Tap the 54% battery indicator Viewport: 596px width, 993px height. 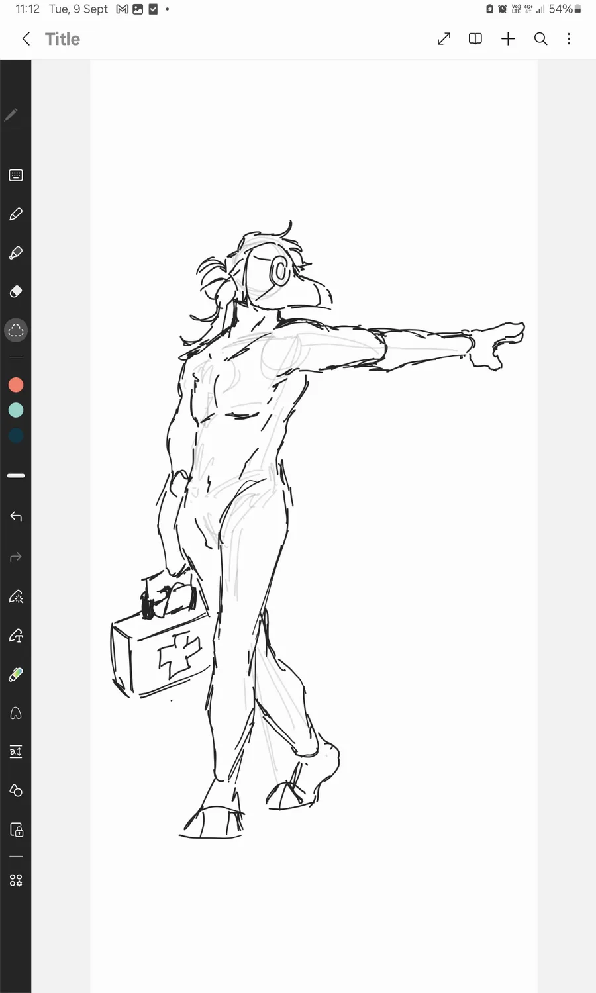pos(565,9)
